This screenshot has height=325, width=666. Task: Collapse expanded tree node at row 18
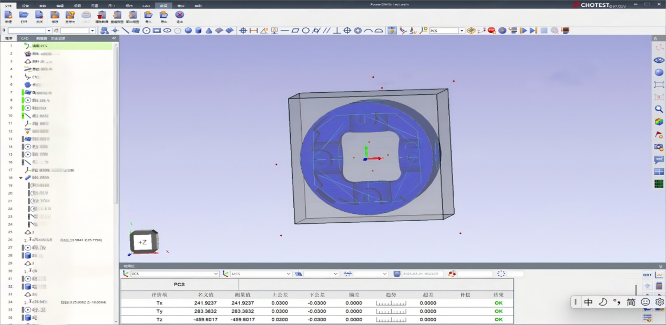[x=21, y=178]
